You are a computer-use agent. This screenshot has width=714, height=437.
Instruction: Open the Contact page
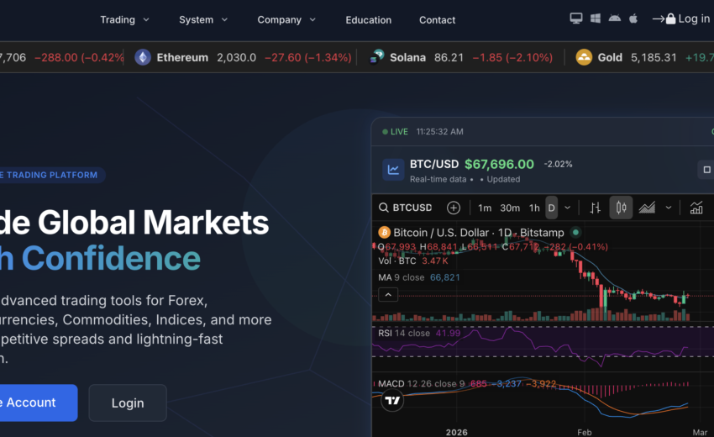[437, 20]
